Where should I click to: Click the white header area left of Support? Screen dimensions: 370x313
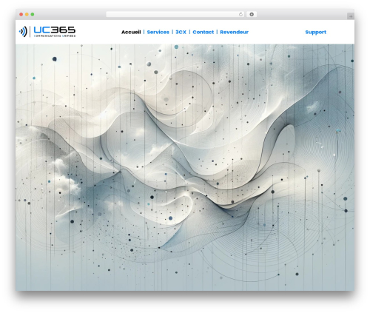click(x=276, y=32)
